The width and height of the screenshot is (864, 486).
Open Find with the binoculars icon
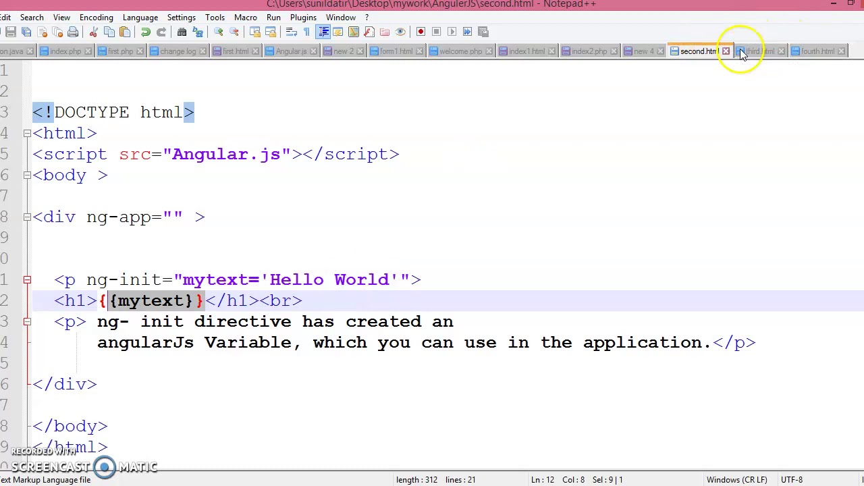click(x=182, y=32)
